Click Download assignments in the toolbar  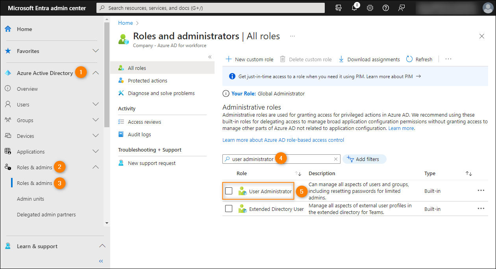(369, 59)
